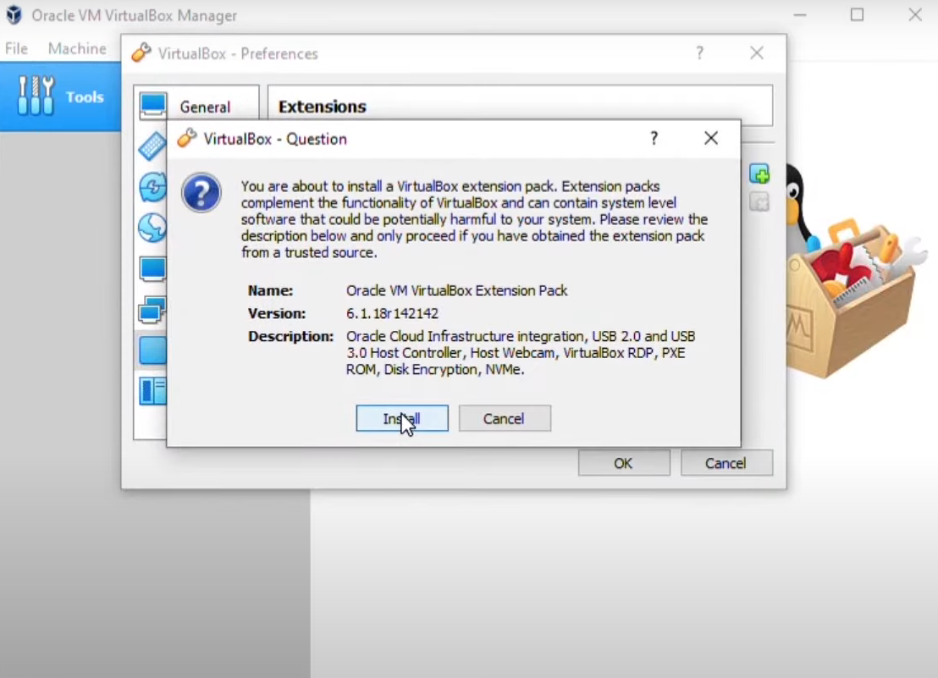Cancel the extension pack installation

(x=505, y=418)
